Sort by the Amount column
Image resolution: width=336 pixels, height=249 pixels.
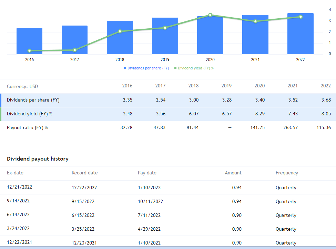click(233, 173)
